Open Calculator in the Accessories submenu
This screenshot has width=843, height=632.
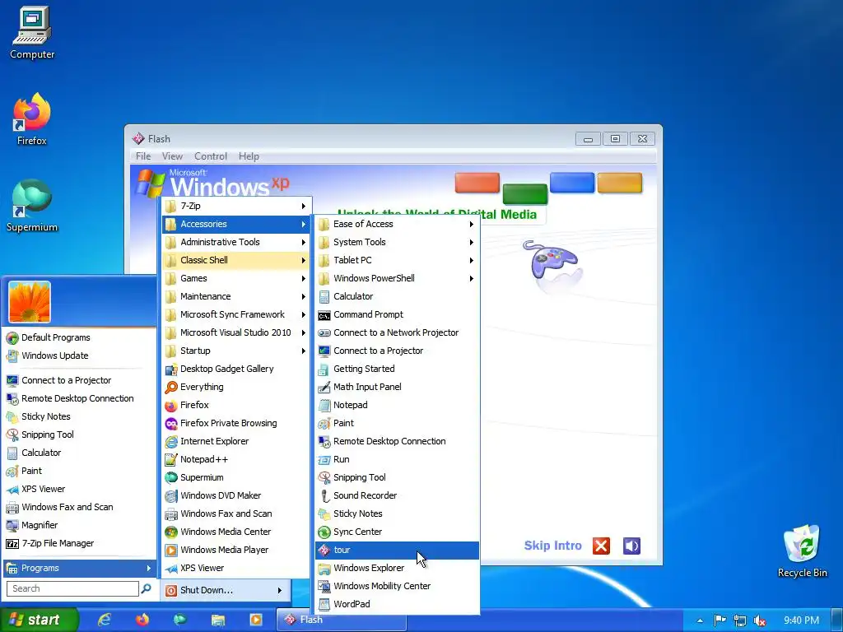click(x=397, y=296)
